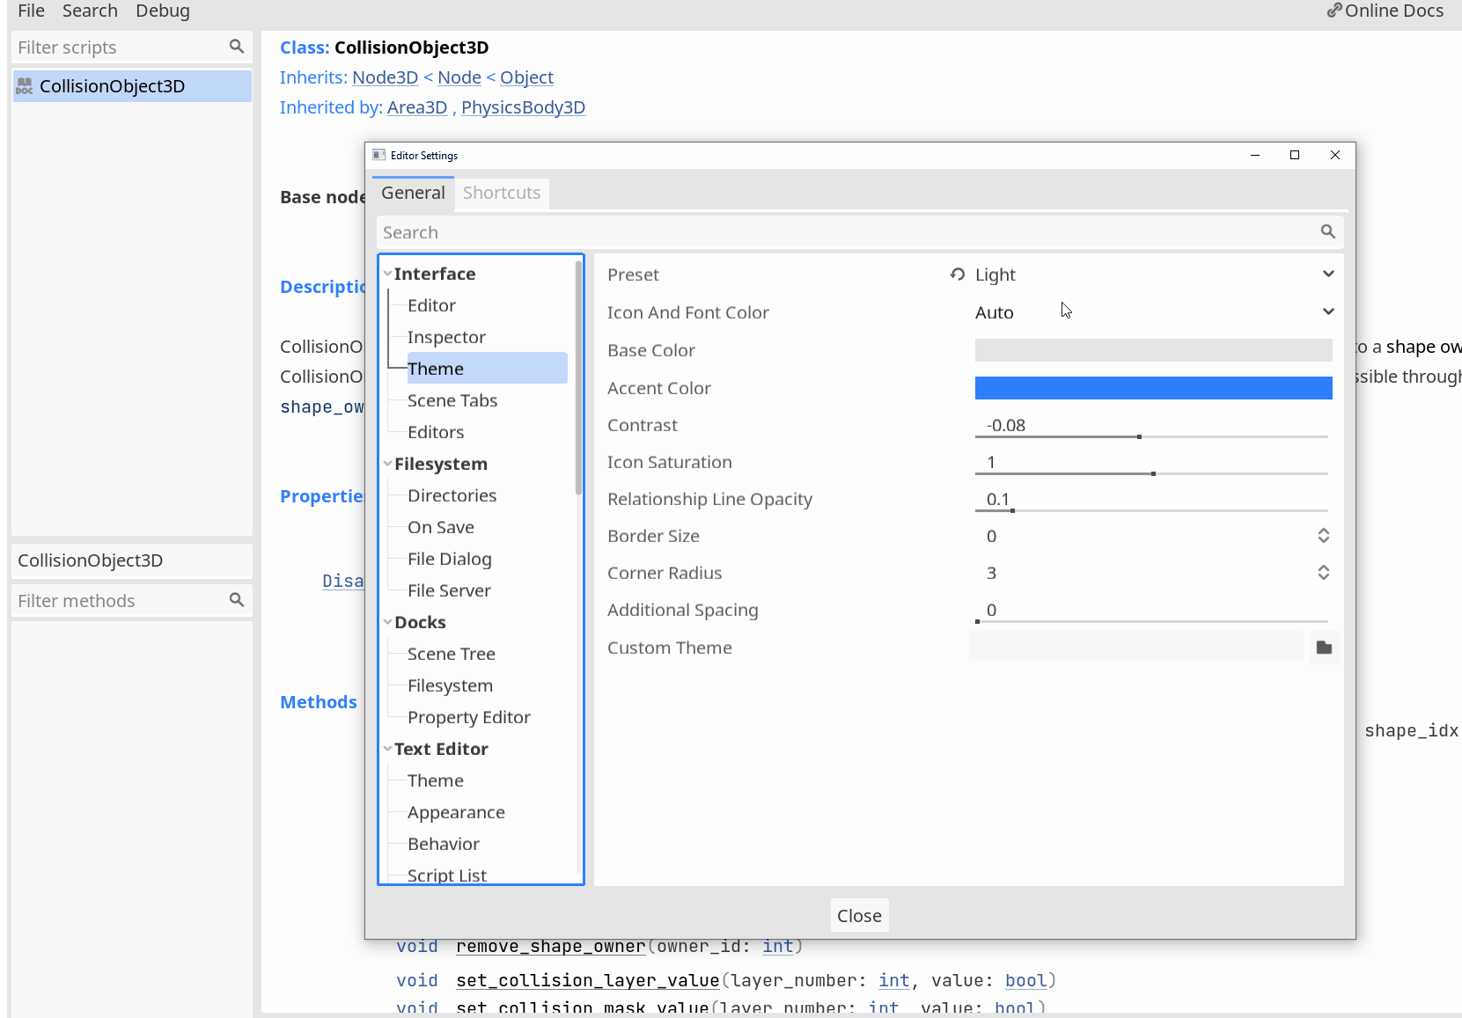Click the Editor Settings title bar icon
Viewport: 1462px width, 1018px height.
coord(378,155)
